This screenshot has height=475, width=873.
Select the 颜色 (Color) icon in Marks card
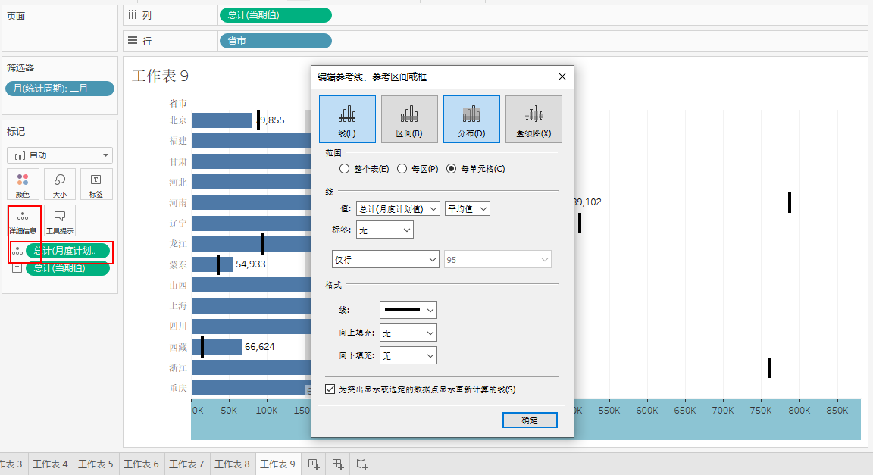22,184
